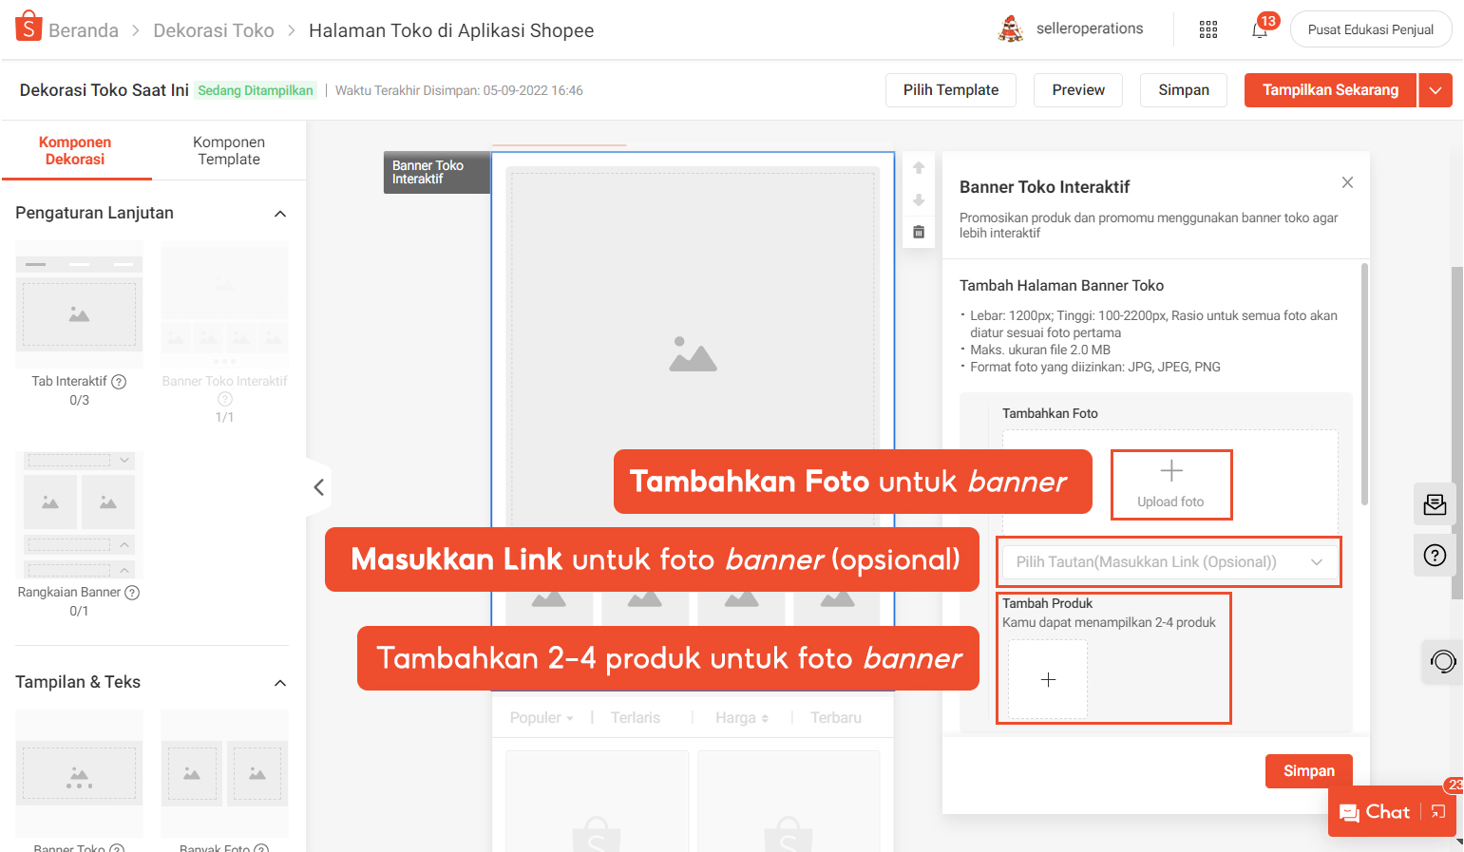Click Upload foto to add image

coord(1170,484)
